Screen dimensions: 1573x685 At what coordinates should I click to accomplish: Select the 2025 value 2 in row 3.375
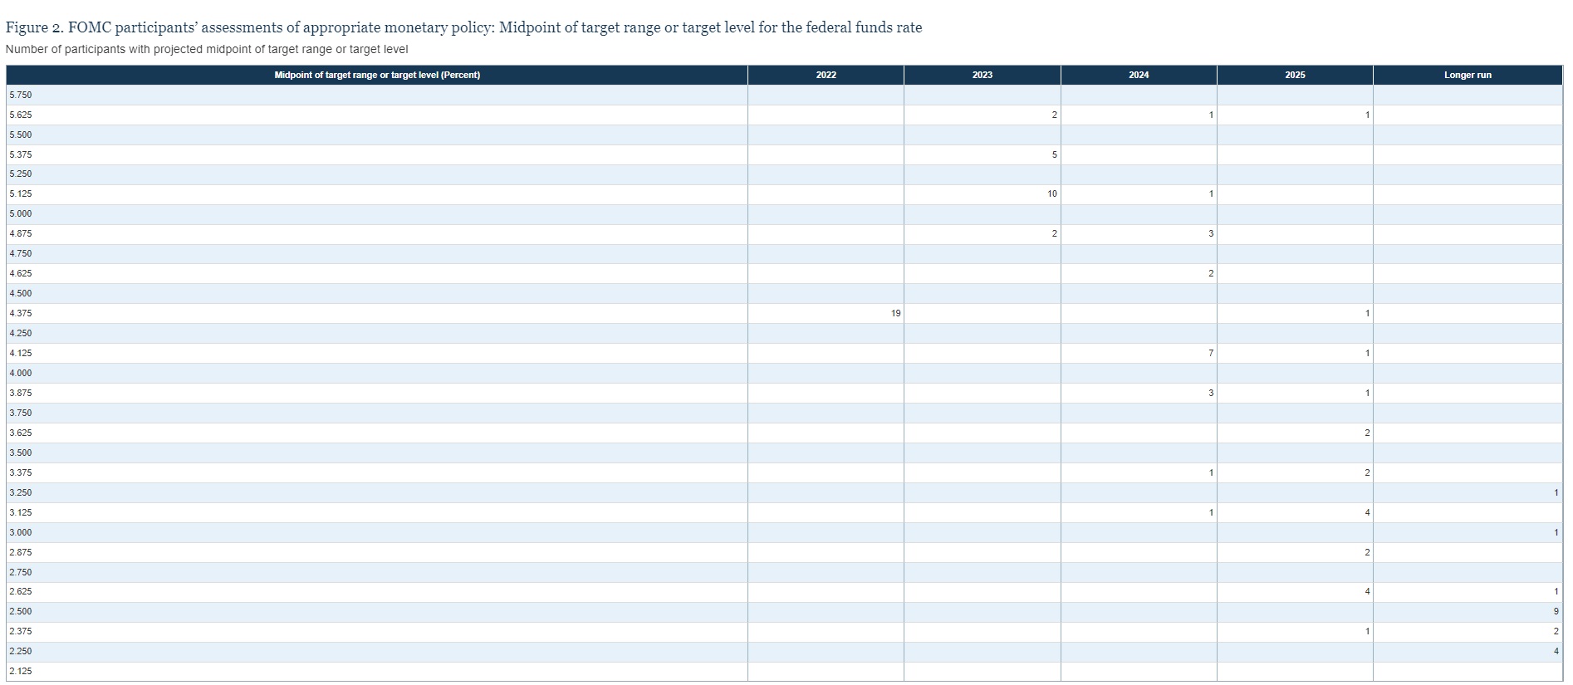1367,472
